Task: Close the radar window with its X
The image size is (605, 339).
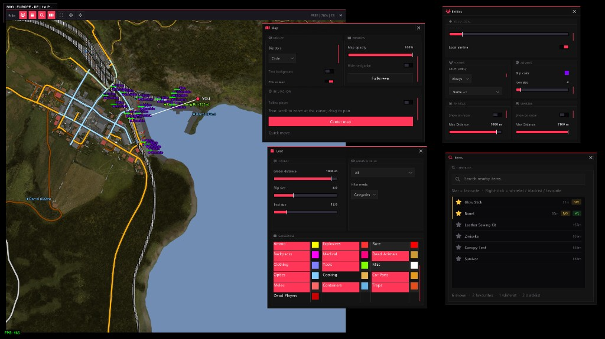Action: click(340, 15)
